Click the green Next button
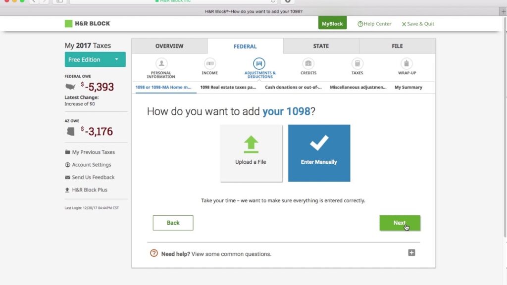The image size is (507, 285). tap(400, 223)
